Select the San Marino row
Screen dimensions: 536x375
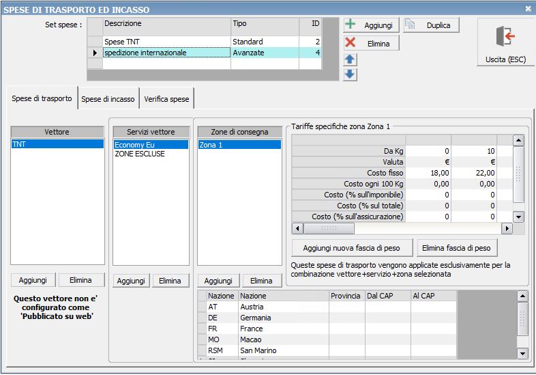click(x=327, y=350)
